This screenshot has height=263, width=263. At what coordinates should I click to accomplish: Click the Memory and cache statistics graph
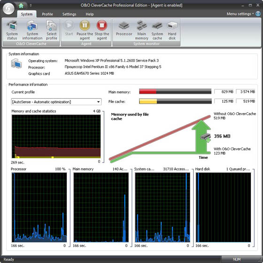[x=56, y=137]
